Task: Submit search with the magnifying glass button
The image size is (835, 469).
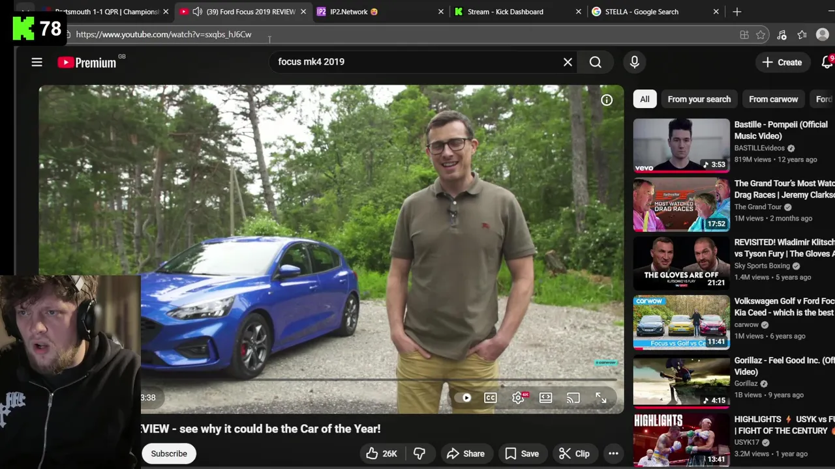Action: [x=596, y=62]
